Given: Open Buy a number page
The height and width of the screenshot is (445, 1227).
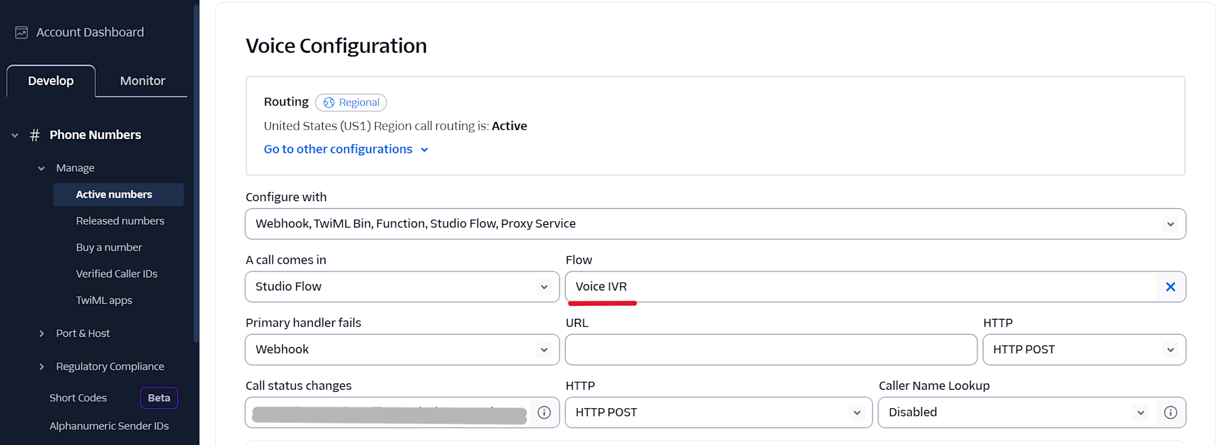Looking at the screenshot, I should click(109, 248).
